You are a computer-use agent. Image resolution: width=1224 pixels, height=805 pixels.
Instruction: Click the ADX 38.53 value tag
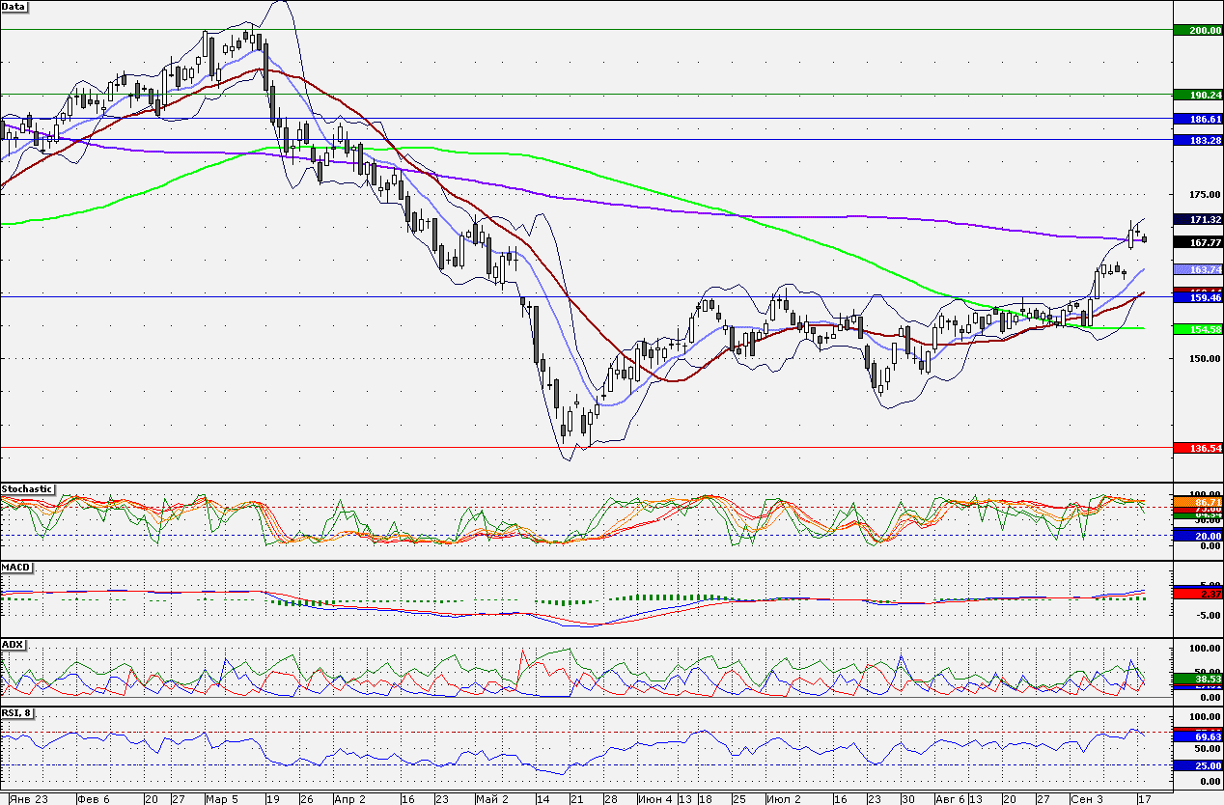tap(1198, 680)
